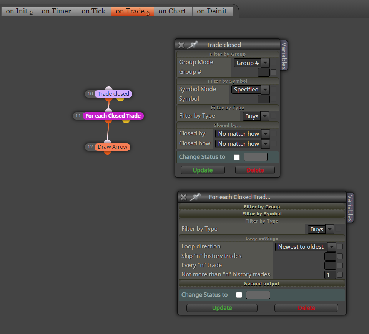Switch to the on Deinit tab

(x=212, y=11)
